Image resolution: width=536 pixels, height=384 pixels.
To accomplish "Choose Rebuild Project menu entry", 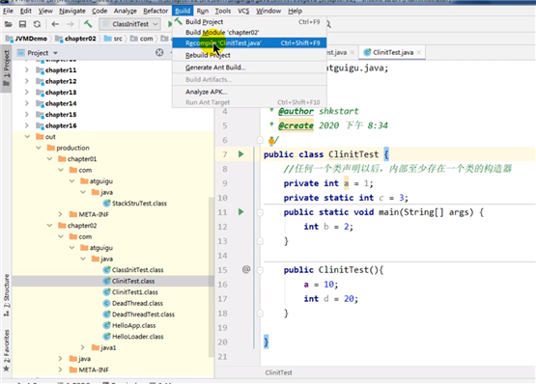I will (249, 55).
